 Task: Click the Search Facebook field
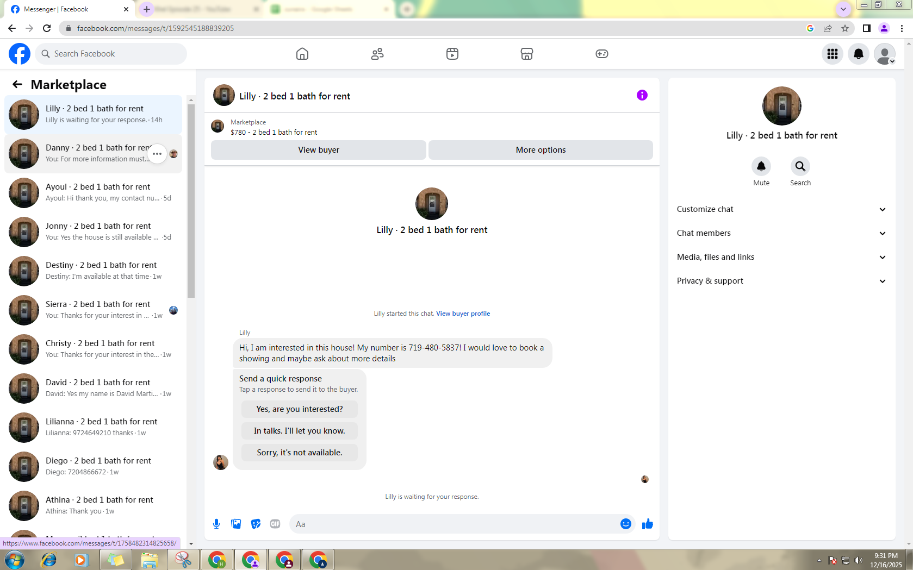[x=111, y=54]
